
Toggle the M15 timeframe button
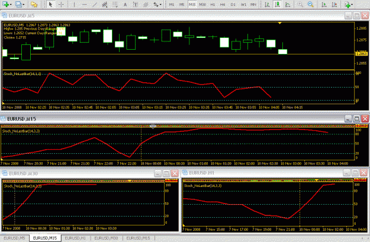pos(192,4)
